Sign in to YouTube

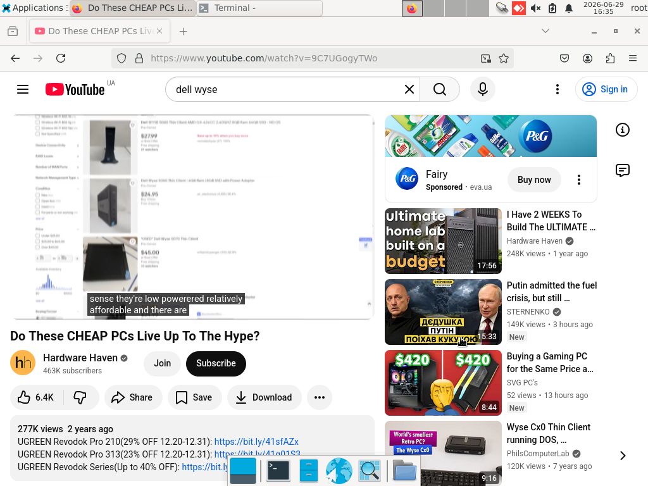[x=606, y=89]
